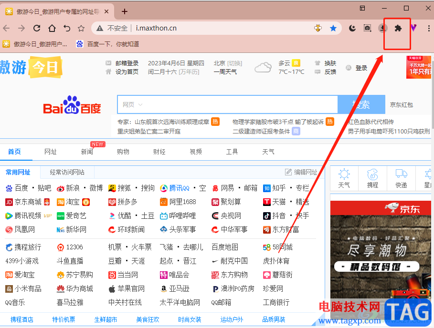Click 编辑网址 edit button
This screenshot has height=328, width=434.
[301, 172]
